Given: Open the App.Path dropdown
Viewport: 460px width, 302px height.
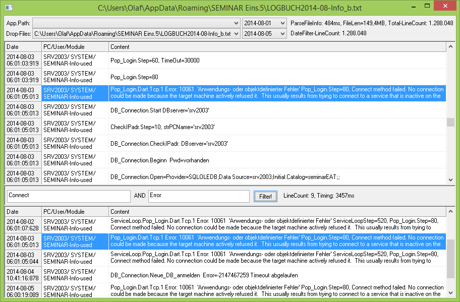Looking at the screenshot, I should pos(237,23).
